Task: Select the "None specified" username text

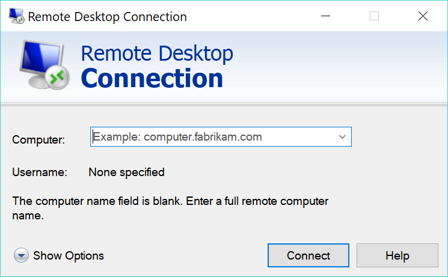Action: click(126, 172)
